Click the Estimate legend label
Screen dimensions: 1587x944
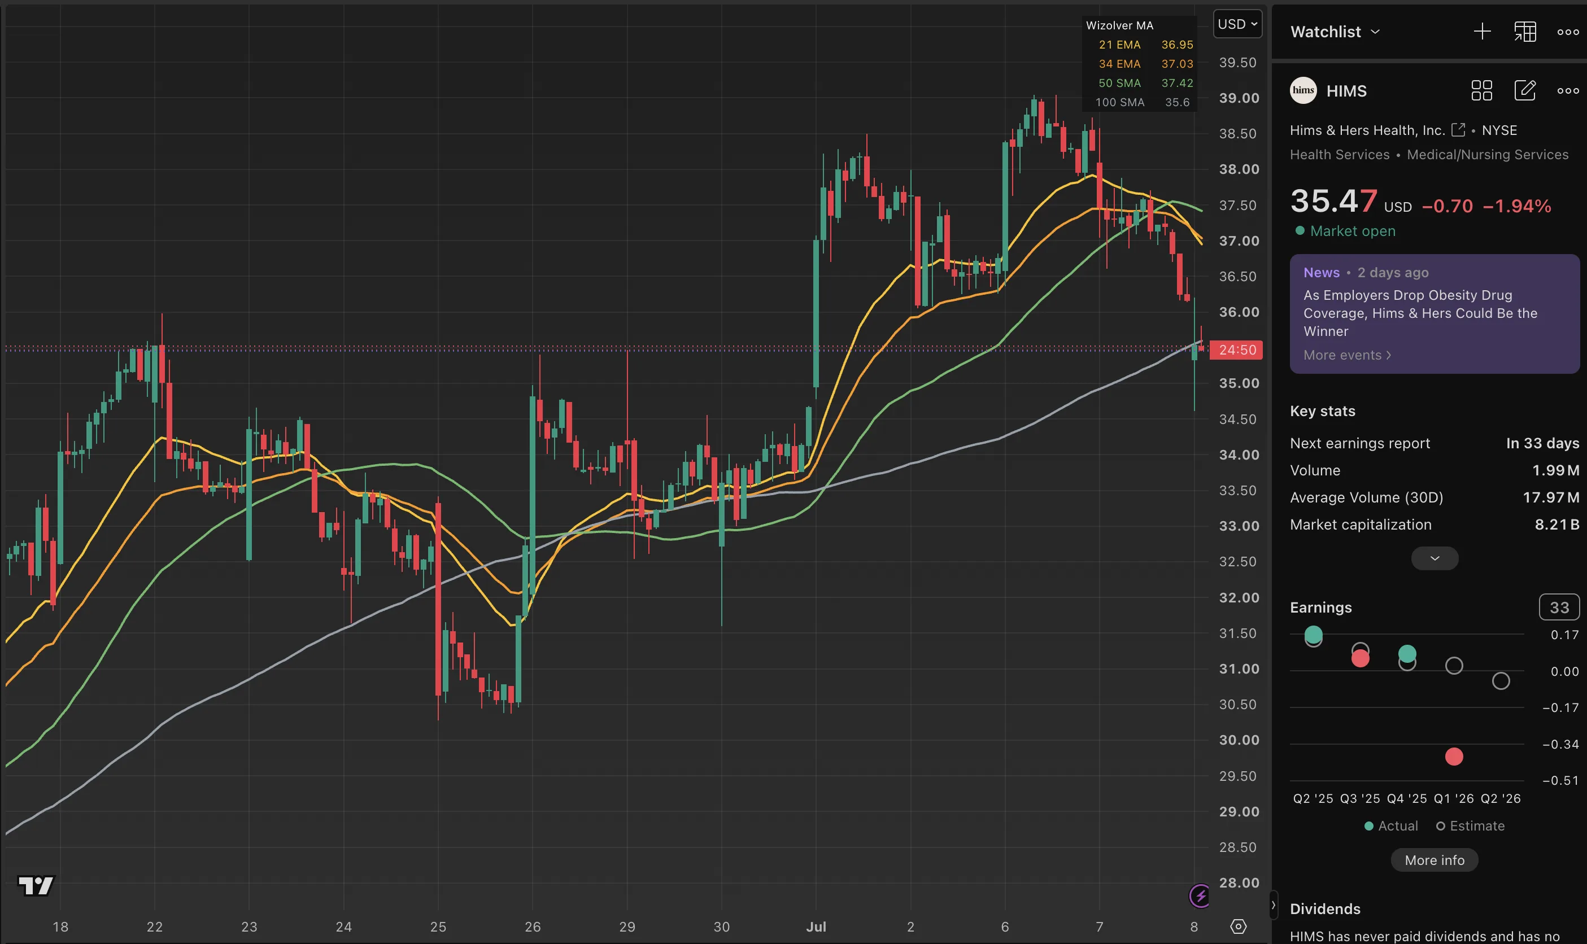1470,825
